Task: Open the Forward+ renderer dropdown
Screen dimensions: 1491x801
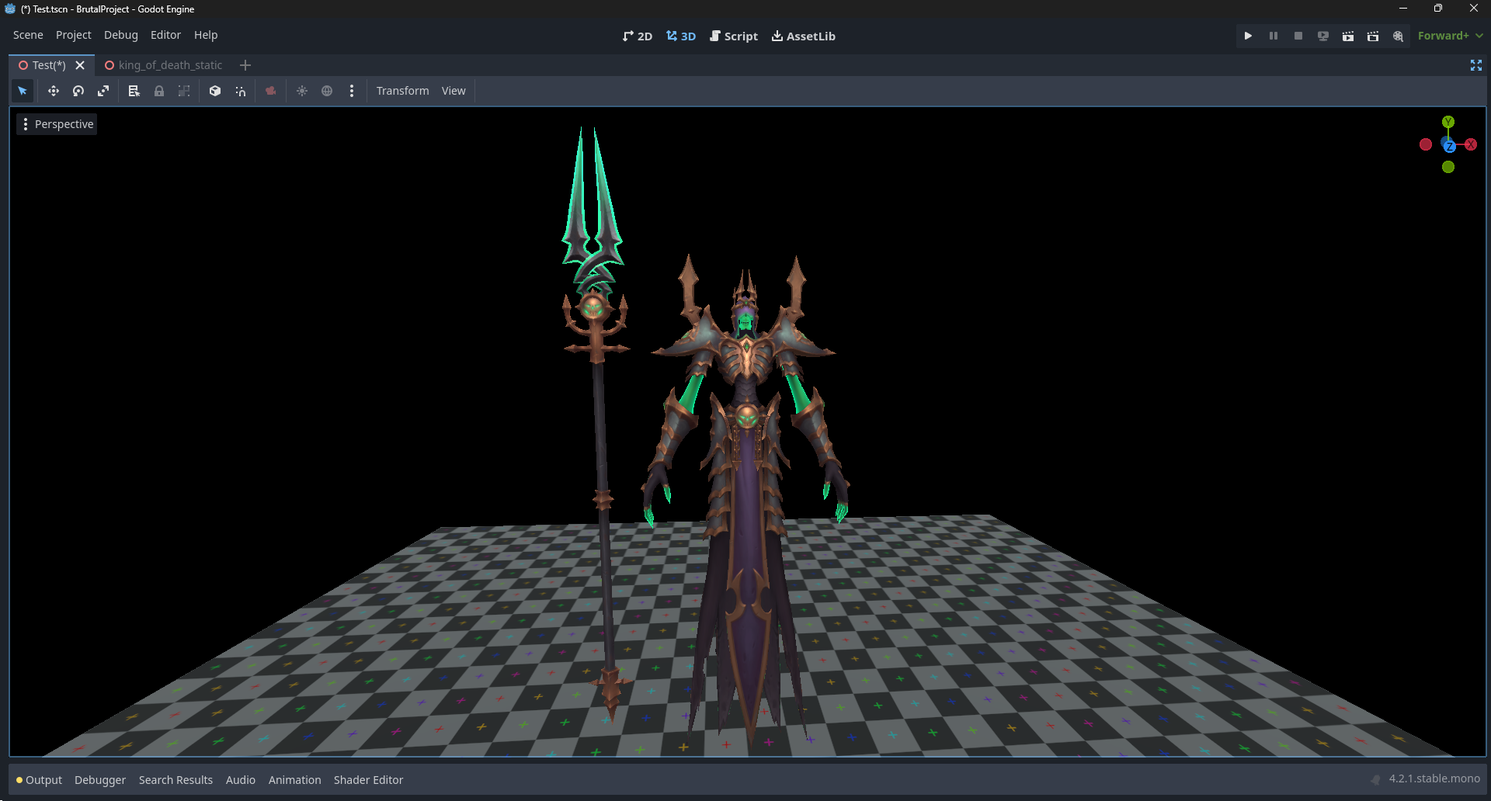Action: (1450, 36)
